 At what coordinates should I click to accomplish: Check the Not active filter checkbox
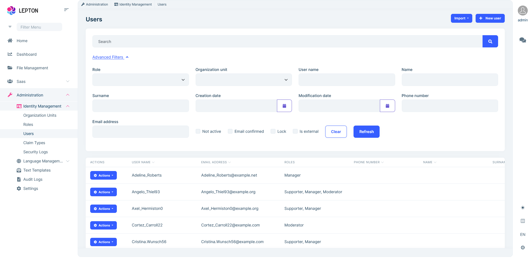[x=198, y=131]
